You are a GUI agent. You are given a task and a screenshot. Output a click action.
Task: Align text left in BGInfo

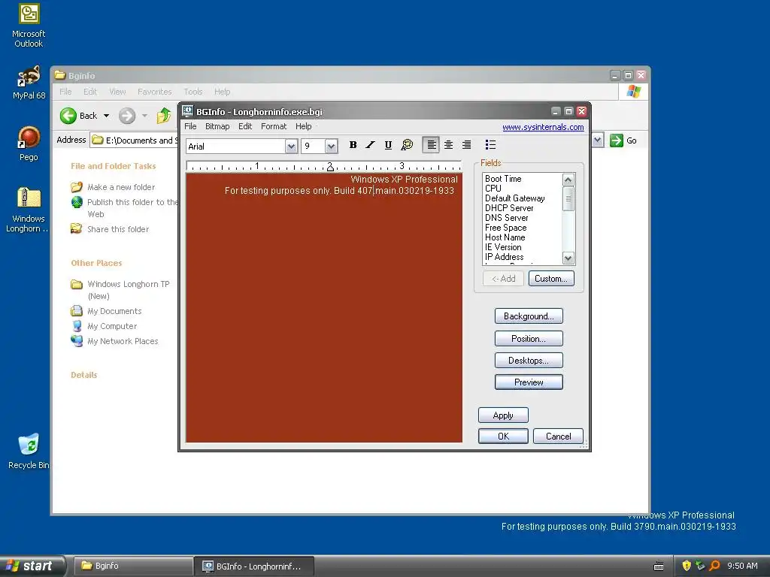click(x=431, y=145)
